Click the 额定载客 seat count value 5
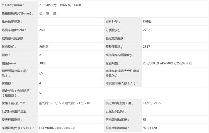The width and height of the screenshot is (209, 133). pos(40,93)
